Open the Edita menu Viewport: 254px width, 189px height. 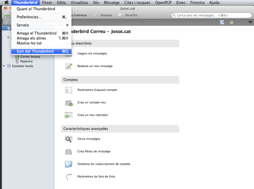pyautogui.click(x=61, y=3)
